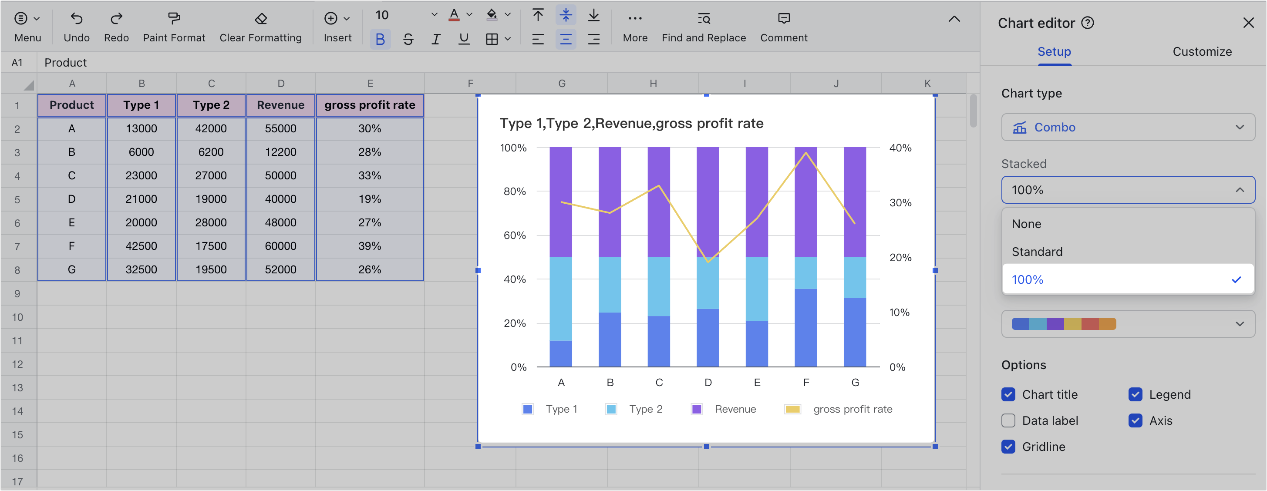This screenshot has width=1267, height=491.
Task: Uncheck the Axis option
Action: click(1135, 420)
